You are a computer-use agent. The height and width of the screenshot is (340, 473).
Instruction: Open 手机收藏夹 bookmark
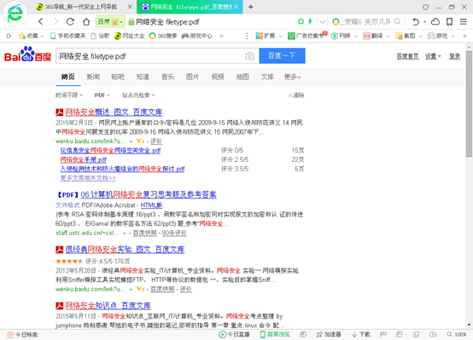tap(67, 36)
